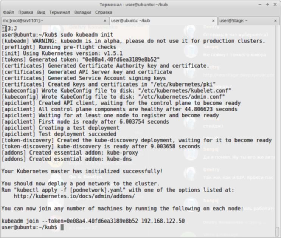Click the 'Test deployment succeeded' line
Viewport: 281px width, 238px height.
(x=59, y=134)
